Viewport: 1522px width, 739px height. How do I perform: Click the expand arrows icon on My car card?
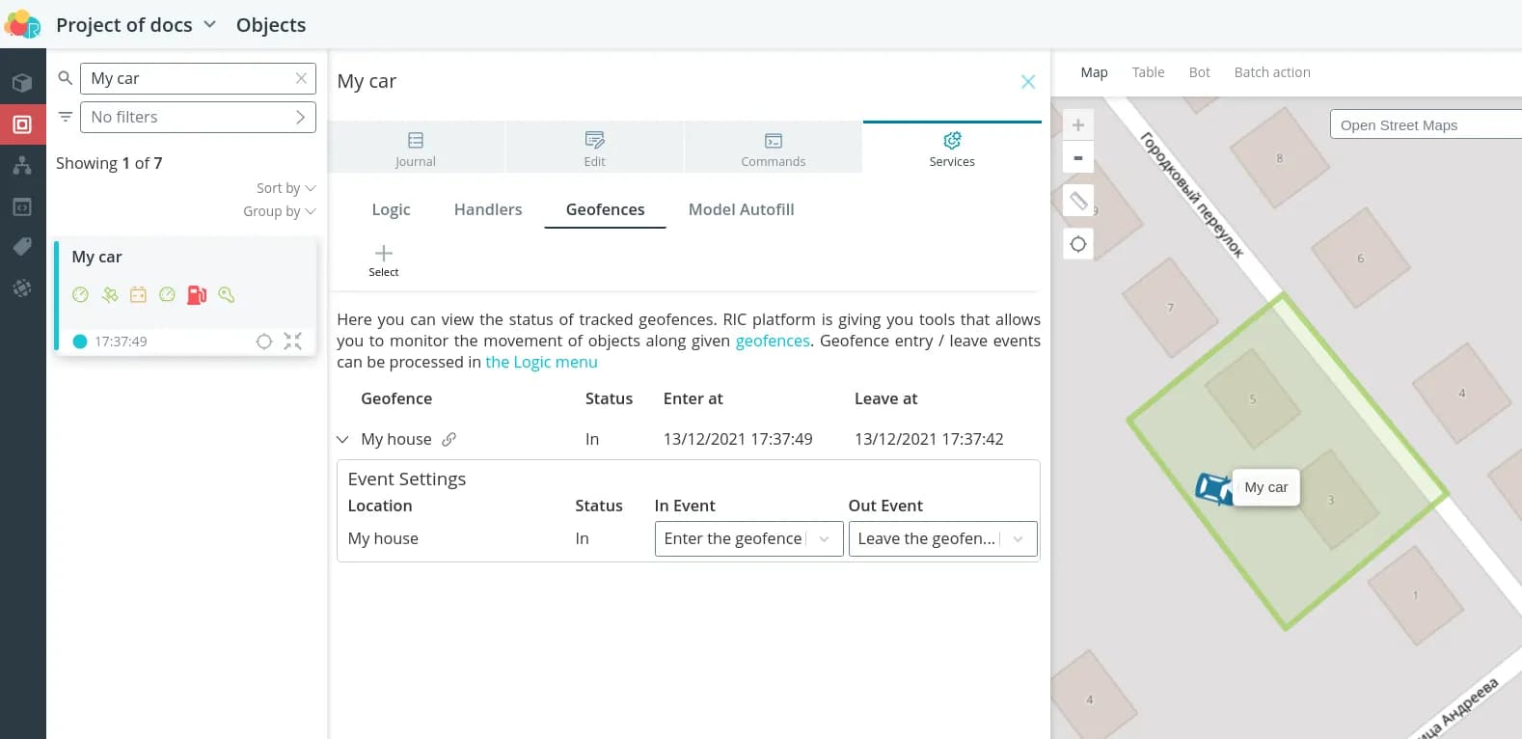293,341
